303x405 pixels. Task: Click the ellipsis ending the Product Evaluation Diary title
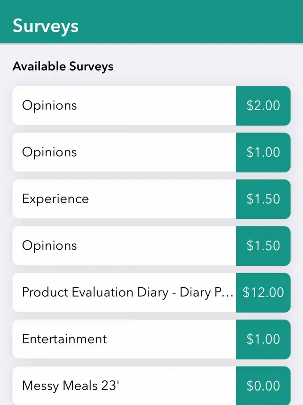coord(228,294)
